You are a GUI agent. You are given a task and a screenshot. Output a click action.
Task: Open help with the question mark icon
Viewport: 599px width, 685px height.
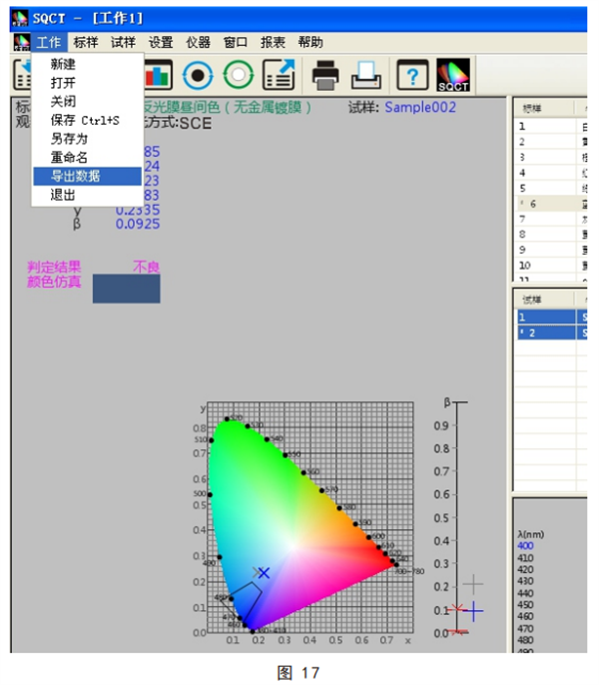pos(412,75)
